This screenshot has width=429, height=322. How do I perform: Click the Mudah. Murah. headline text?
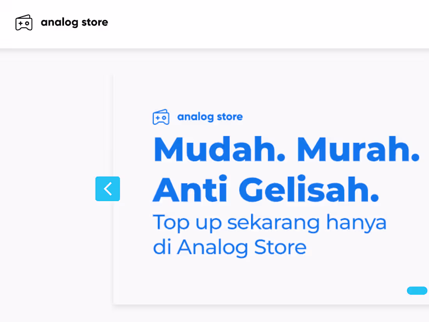pos(287,149)
